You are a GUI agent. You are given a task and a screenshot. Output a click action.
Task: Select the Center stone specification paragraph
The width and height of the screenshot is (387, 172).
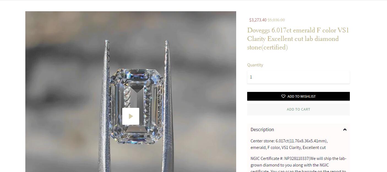(289, 144)
